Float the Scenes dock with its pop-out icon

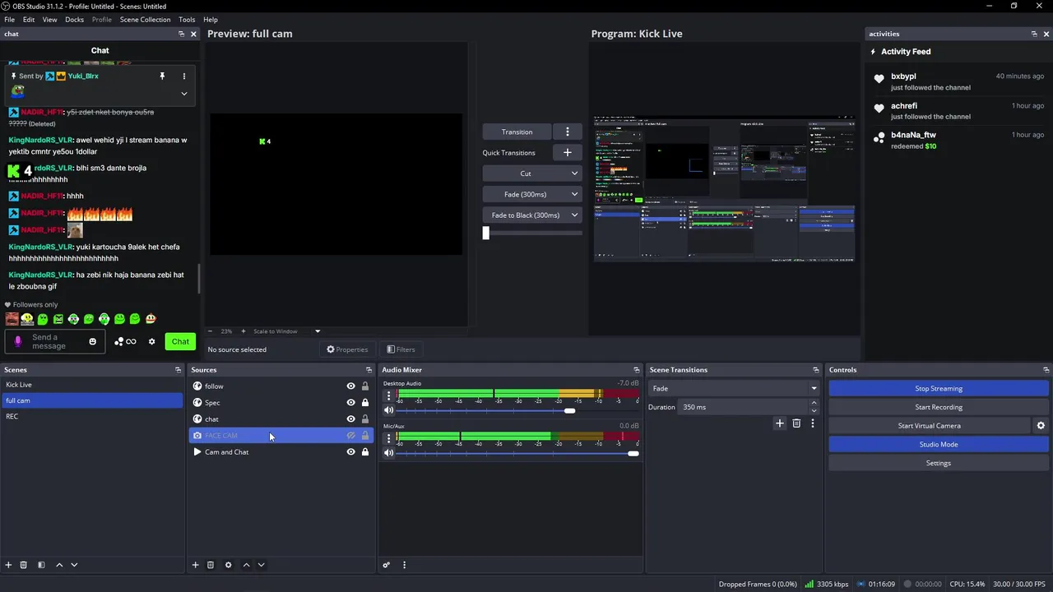click(178, 370)
